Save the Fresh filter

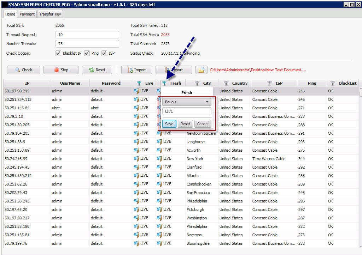169,124
